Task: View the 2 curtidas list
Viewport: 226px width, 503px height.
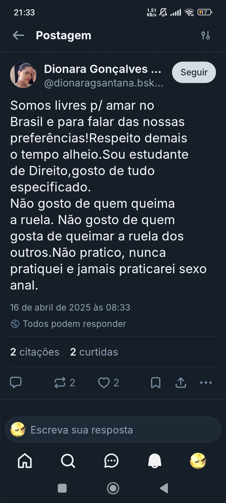Action: click(94, 352)
